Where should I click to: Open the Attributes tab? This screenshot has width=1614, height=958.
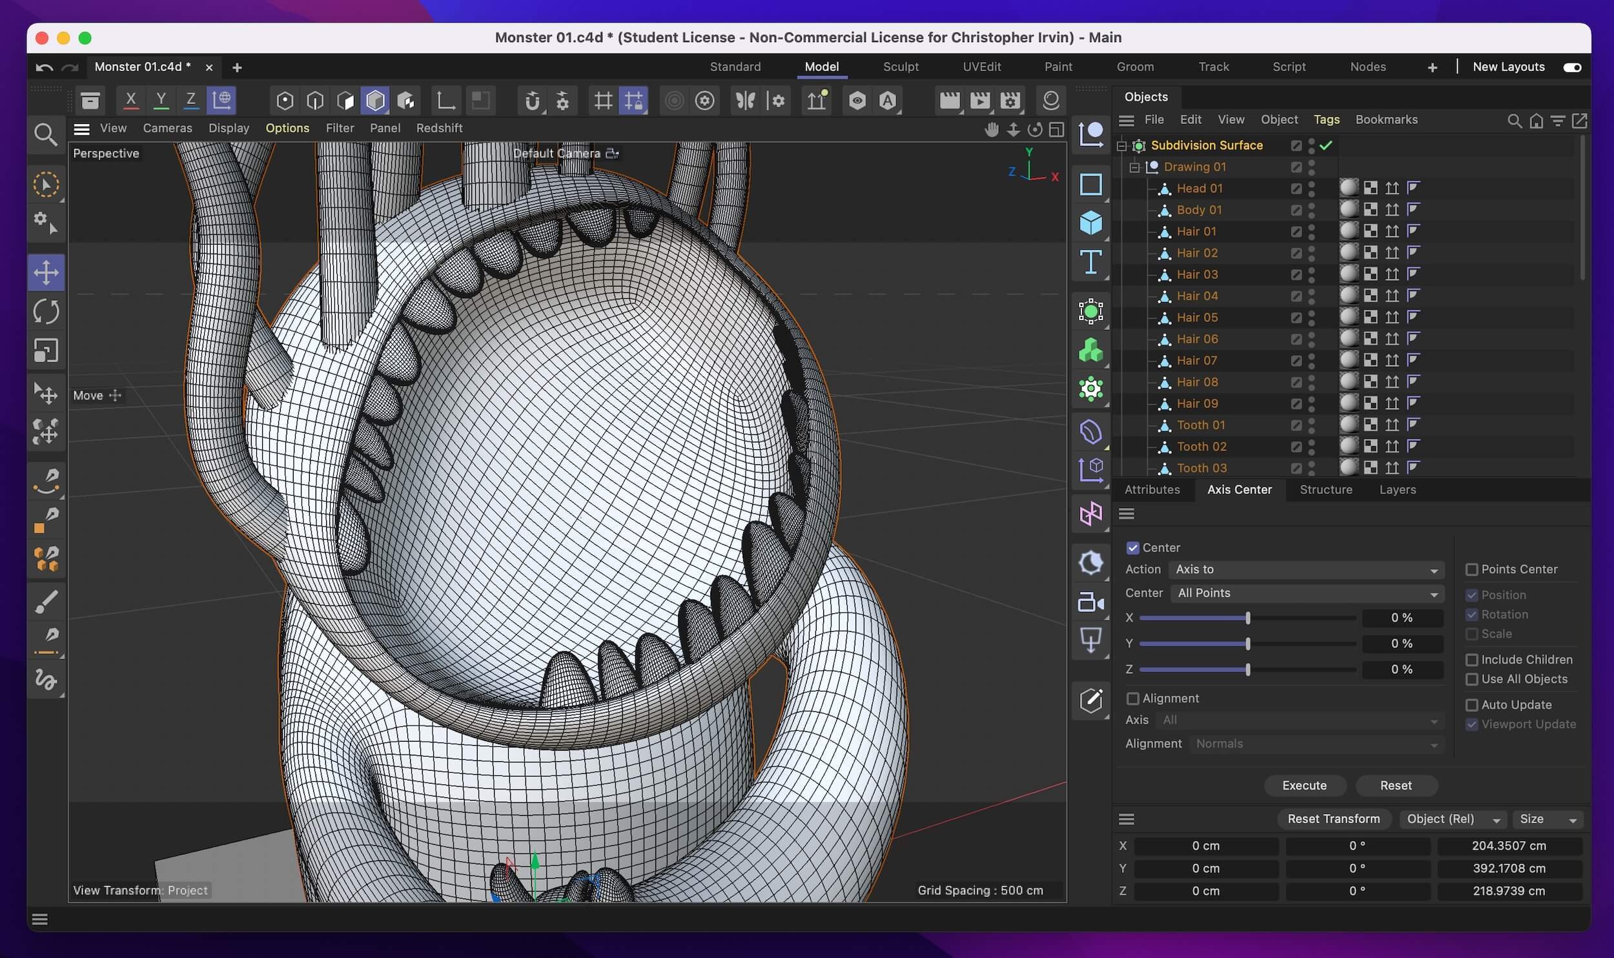point(1152,490)
